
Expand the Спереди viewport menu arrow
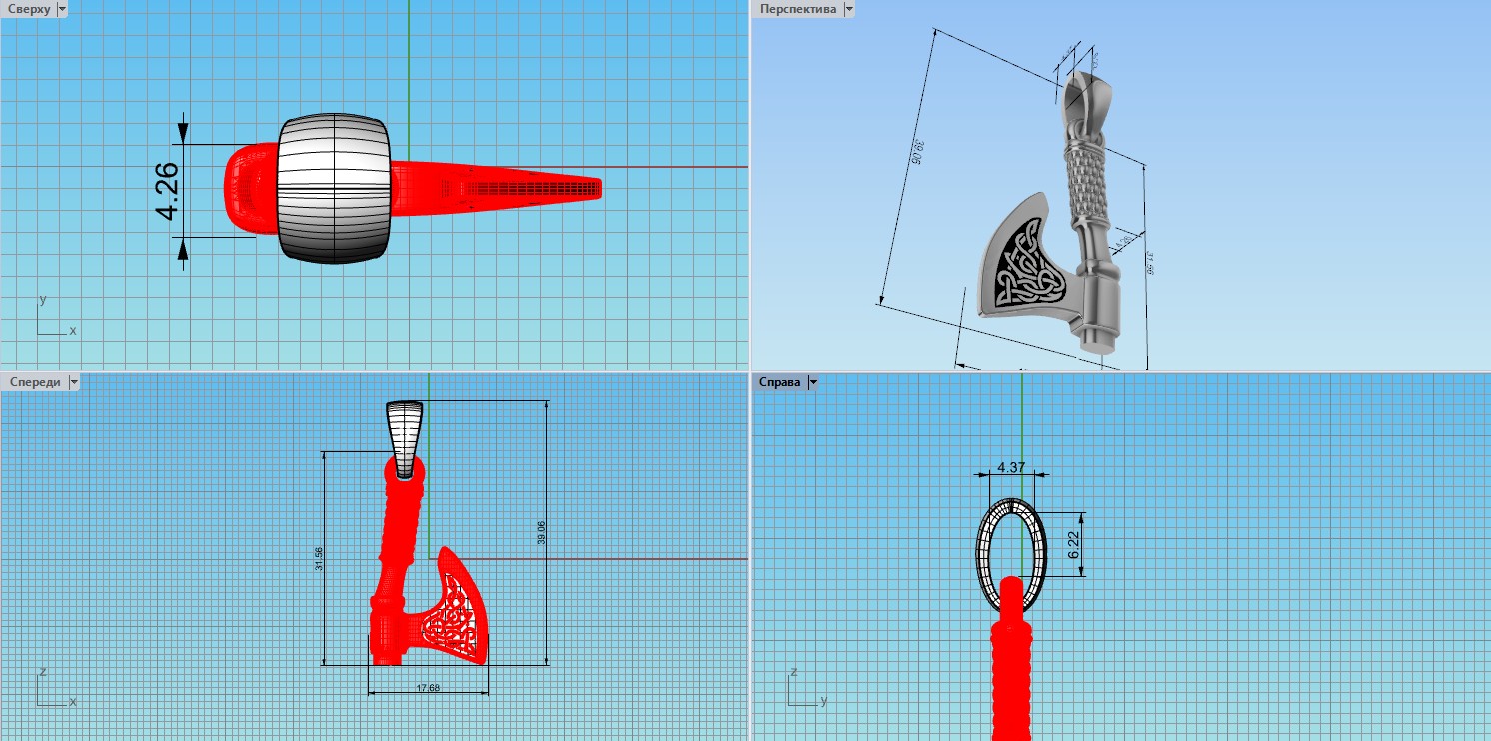click(x=72, y=382)
